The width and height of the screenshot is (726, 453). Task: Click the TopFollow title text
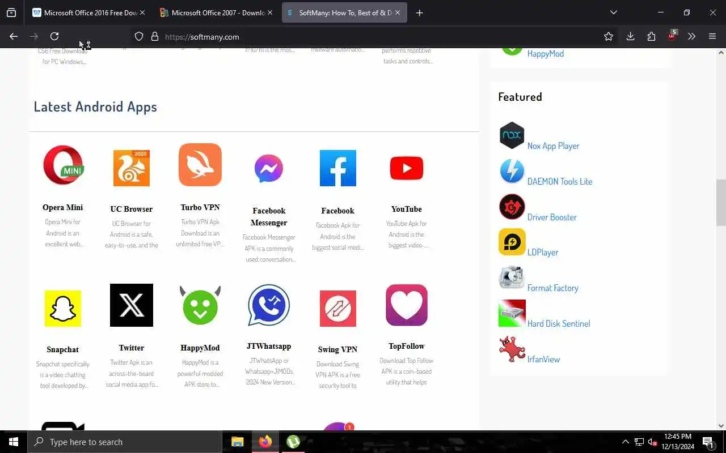(x=406, y=346)
